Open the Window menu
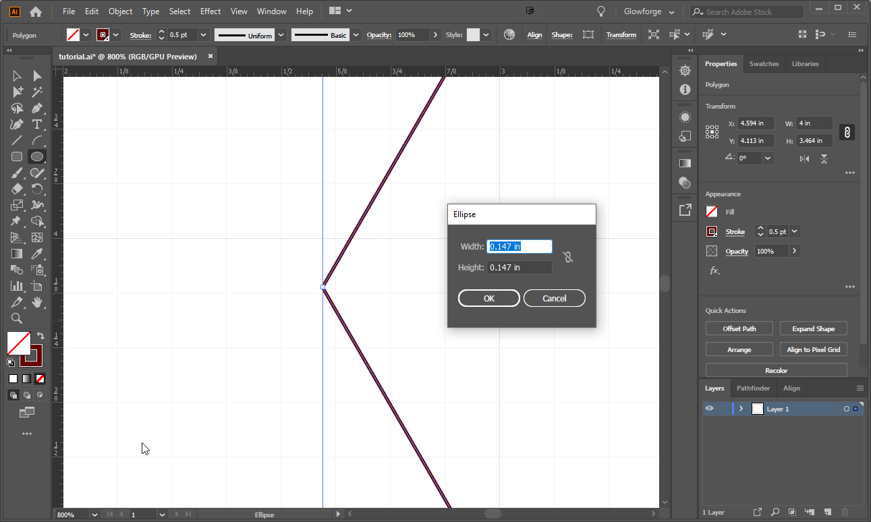 [271, 11]
